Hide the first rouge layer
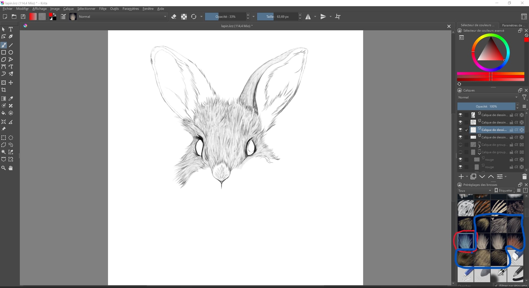The width and height of the screenshot is (529, 288). [x=460, y=159]
